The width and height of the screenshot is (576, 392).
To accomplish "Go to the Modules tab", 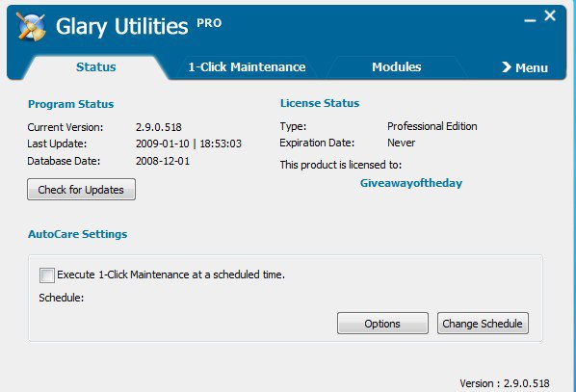I will [x=397, y=66].
